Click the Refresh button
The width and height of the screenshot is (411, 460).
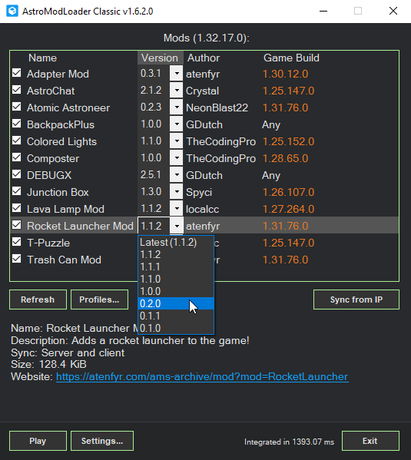pyautogui.click(x=38, y=299)
